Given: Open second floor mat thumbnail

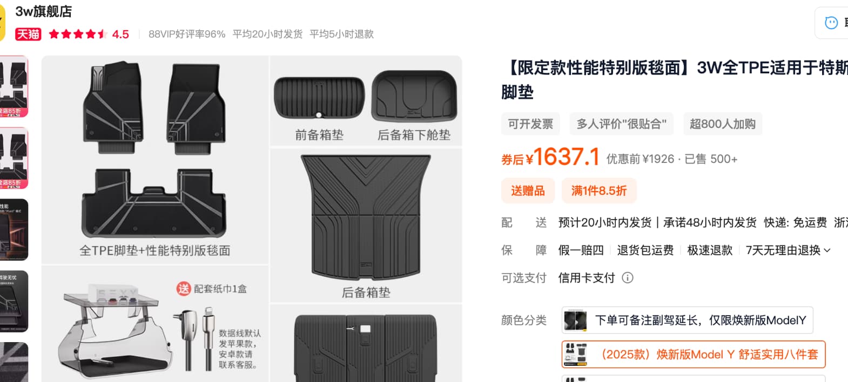Looking at the screenshot, I should tap(14, 158).
